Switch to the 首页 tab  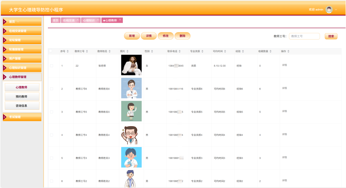point(56,20)
